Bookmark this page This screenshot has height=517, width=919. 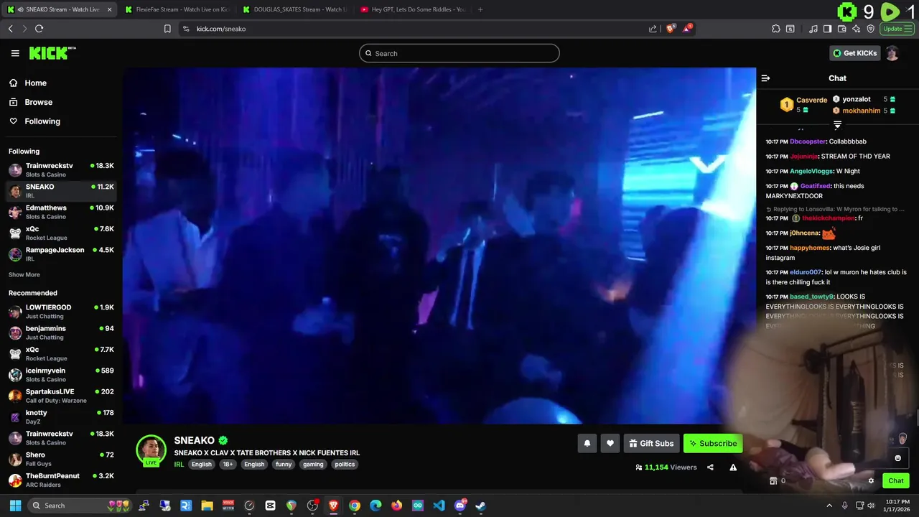point(167,29)
